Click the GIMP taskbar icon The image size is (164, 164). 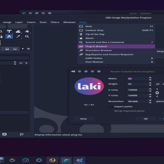(79, 160)
